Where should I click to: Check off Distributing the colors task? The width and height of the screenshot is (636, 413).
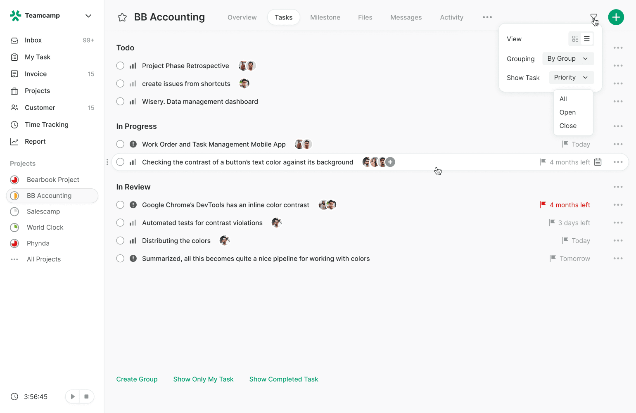pyautogui.click(x=120, y=241)
